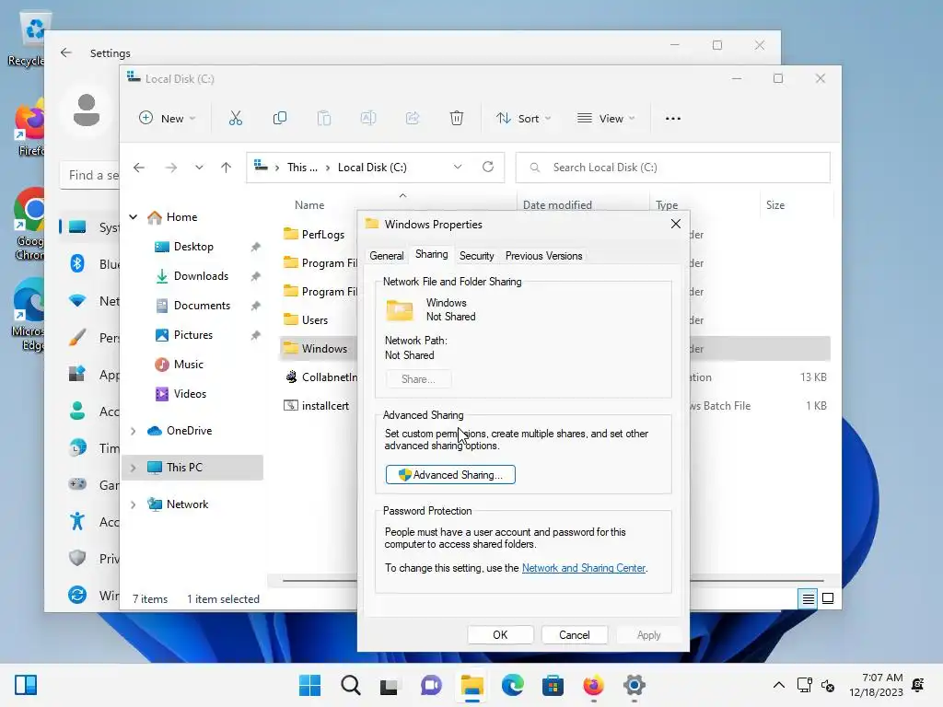The image size is (943, 707).
Task: Click Cancel in Windows Properties
Action: [x=575, y=635]
